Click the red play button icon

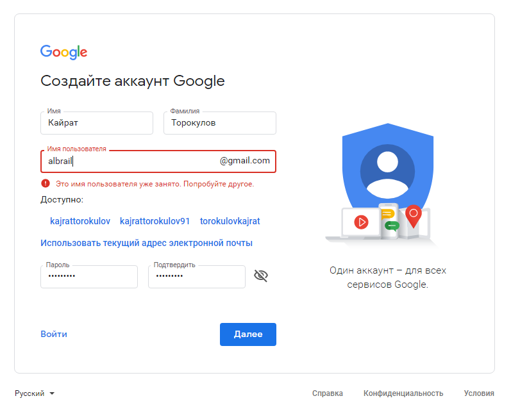coord(362,222)
